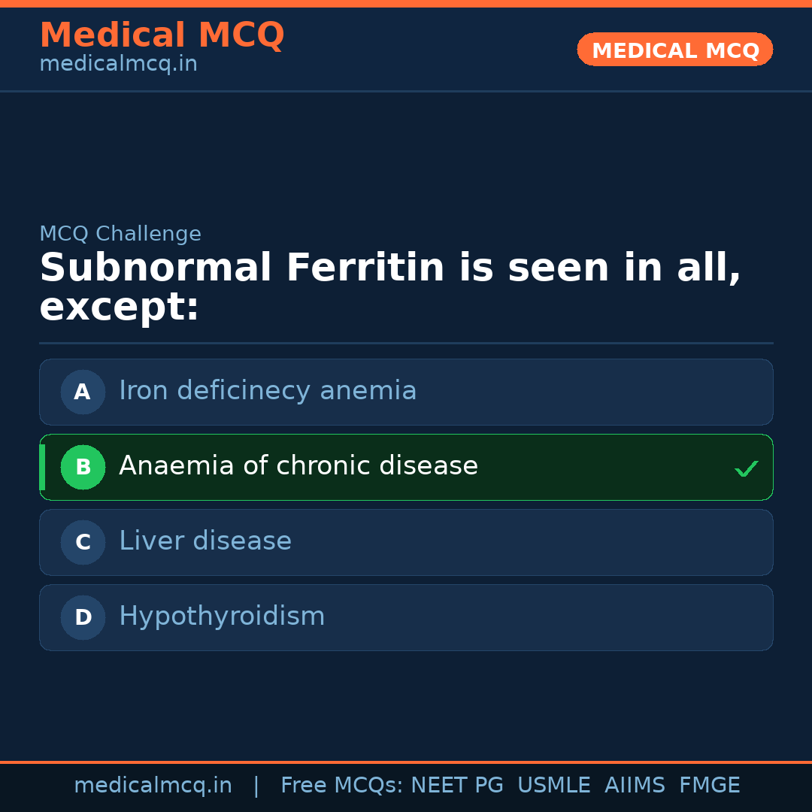Click the letter D circle badge
The width and height of the screenshot is (812, 812).
tap(83, 617)
